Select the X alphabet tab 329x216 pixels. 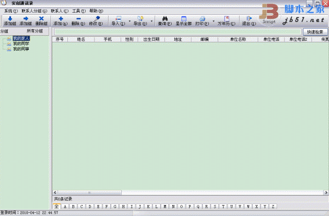pyautogui.click(x=257, y=207)
